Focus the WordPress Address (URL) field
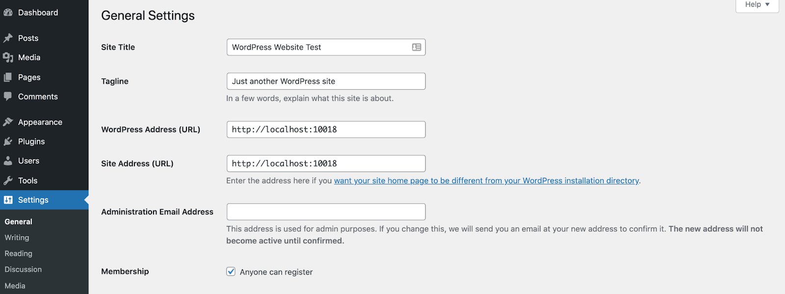The width and height of the screenshot is (785, 294). (x=326, y=129)
